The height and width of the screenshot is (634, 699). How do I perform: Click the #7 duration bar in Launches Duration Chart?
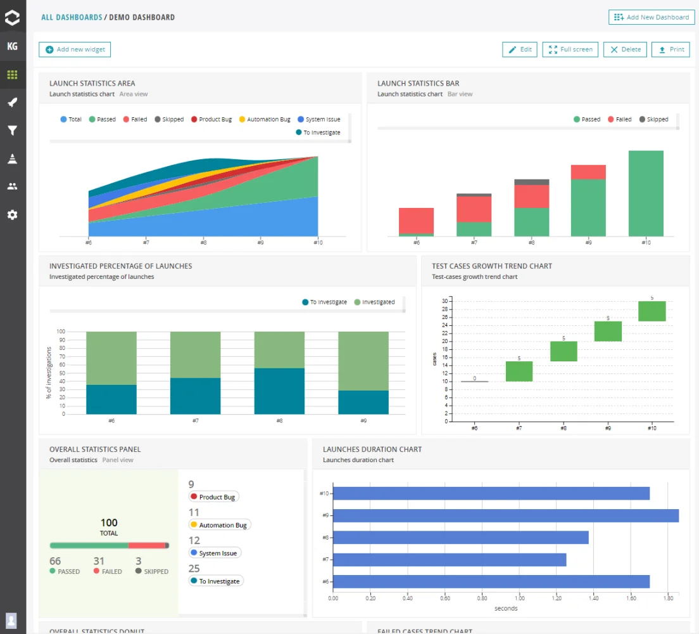[x=450, y=559]
